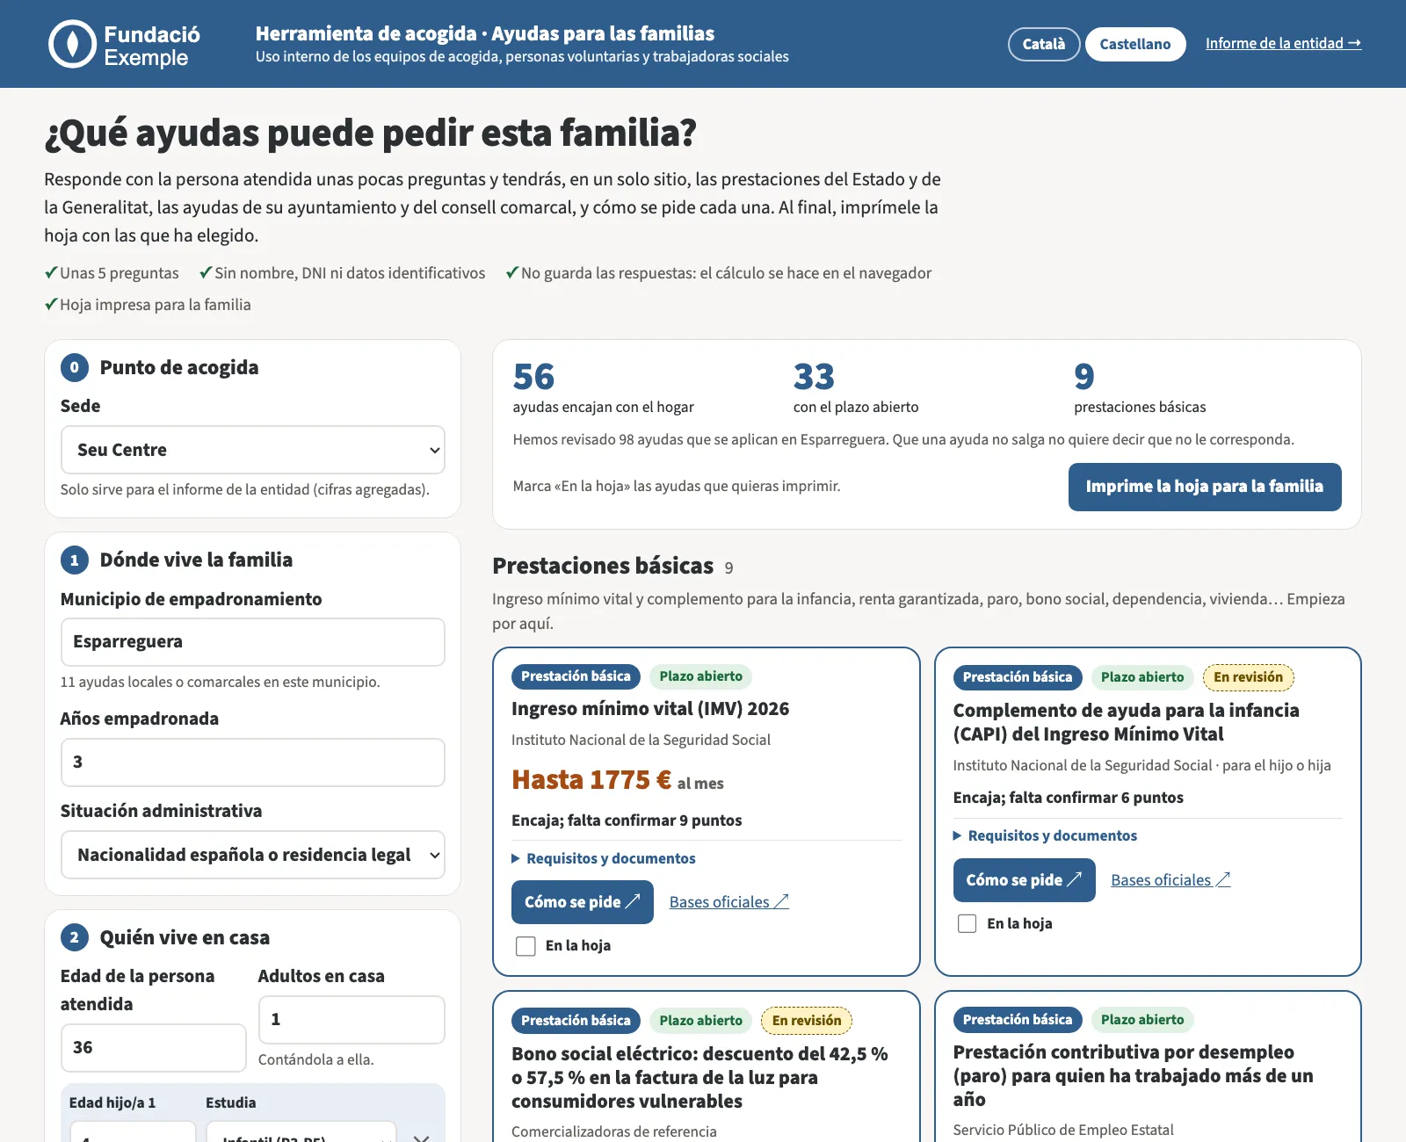Click the Municipio de empadronamiento field
The image size is (1406, 1142).
252,642
